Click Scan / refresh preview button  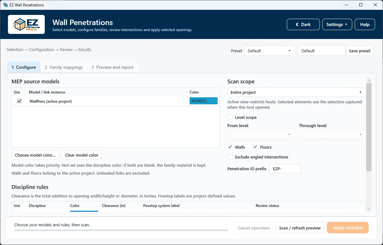coord(300,228)
